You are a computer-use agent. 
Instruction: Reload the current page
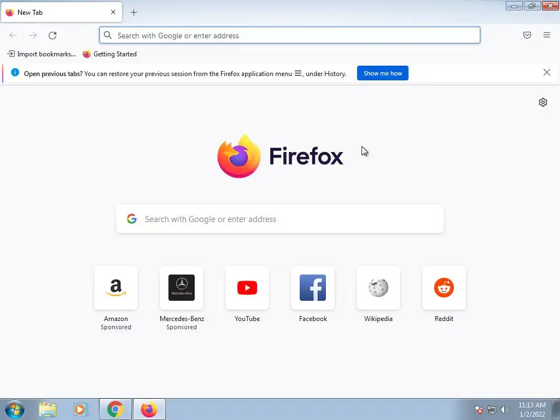(52, 36)
